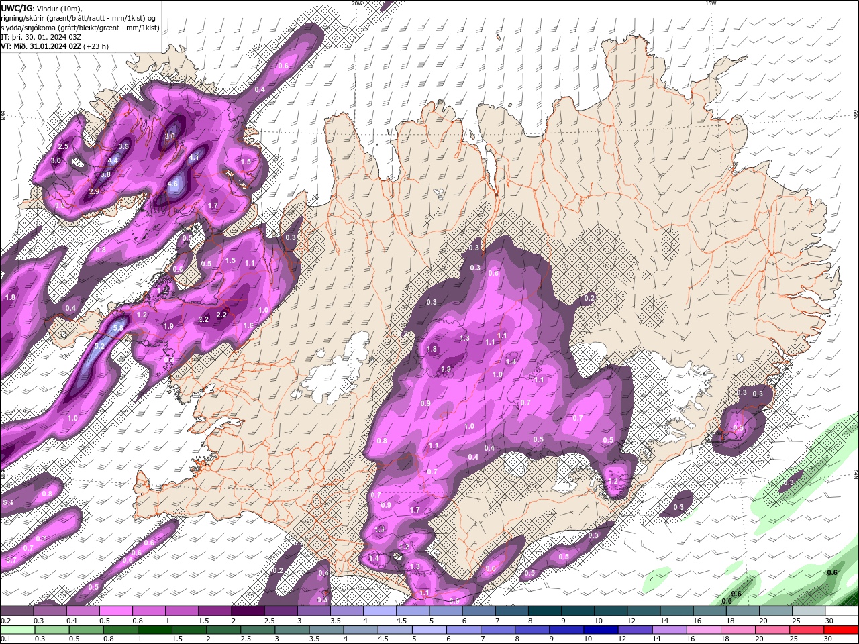This screenshot has width=859, height=644.
Task: Click the '5.8' precipitation value on map
Action: tap(119, 328)
